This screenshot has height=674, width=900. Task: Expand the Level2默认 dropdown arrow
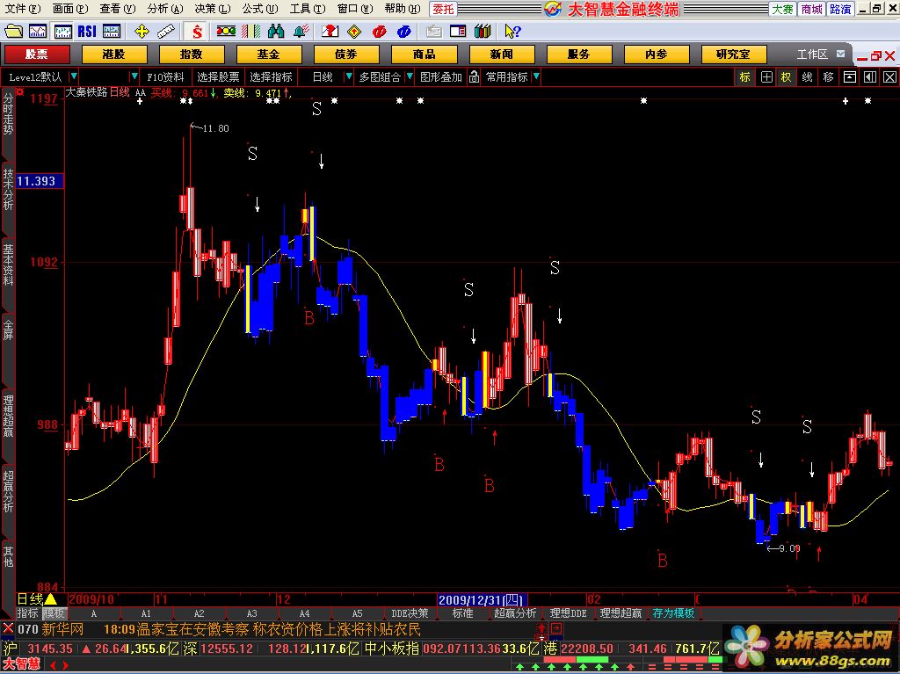[x=74, y=76]
